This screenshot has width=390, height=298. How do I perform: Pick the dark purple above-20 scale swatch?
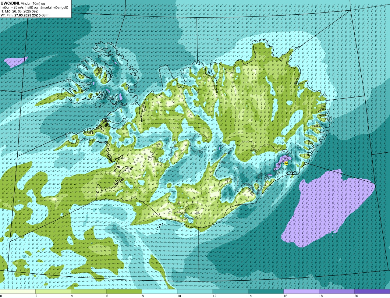(x=372, y=291)
